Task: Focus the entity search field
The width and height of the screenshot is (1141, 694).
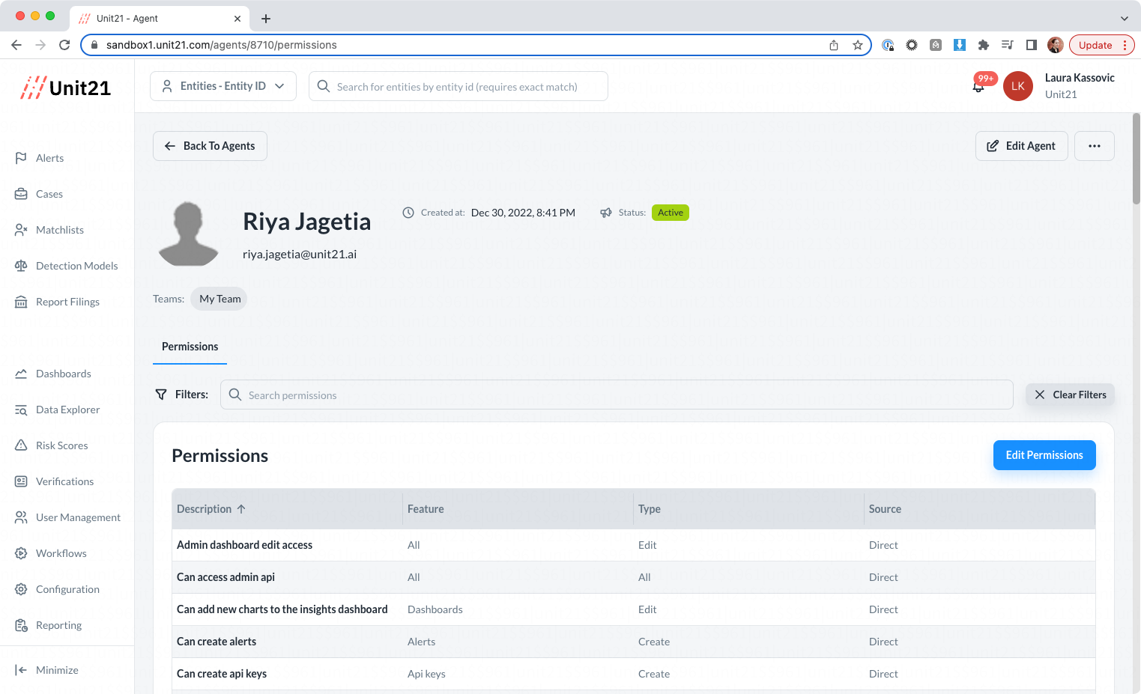Action: (458, 86)
